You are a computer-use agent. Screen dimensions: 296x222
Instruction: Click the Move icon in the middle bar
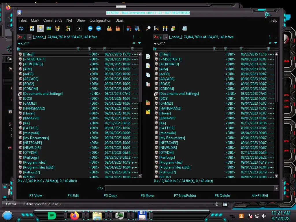click(148, 84)
